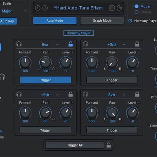
Task: Click the 8vb Level knob
Action: (x=132, y=113)
